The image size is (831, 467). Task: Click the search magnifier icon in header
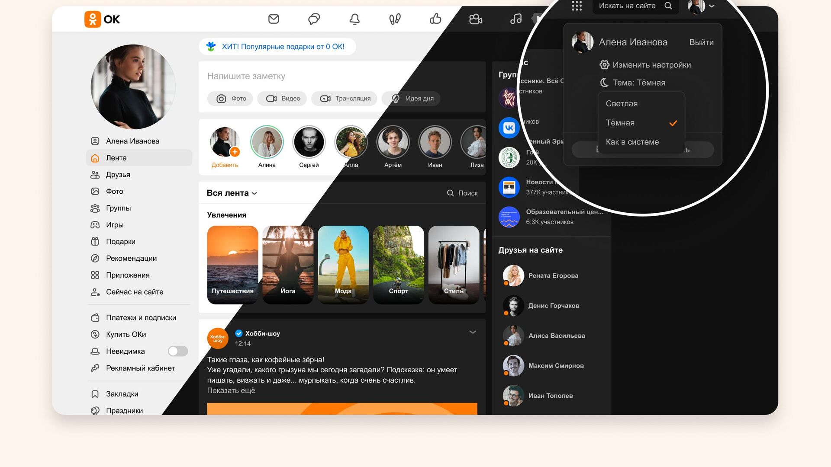pyautogui.click(x=668, y=6)
